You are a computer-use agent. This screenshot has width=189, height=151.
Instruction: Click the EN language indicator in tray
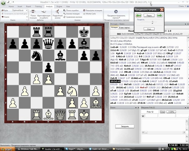pyautogui.click(x=160, y=149)
